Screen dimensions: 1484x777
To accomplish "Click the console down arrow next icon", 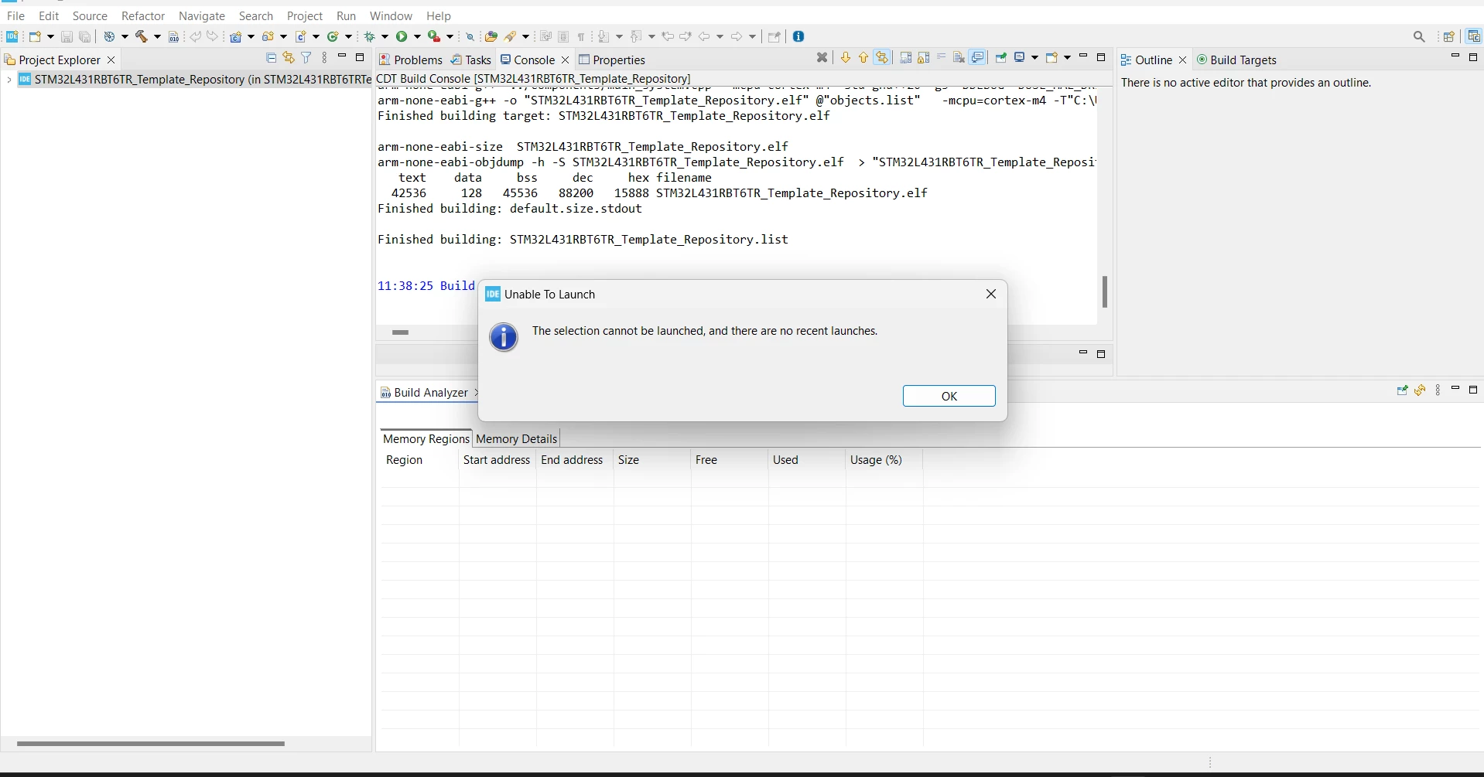I will tap(846, 57).
